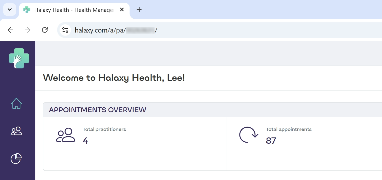The height and width of the screenshot is (180, 382).
Task: Click the Halaxy favicon on the tab
Action: [27, 10]
